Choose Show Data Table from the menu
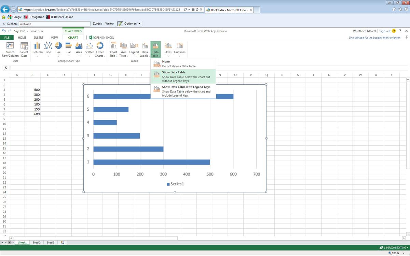The height and width of the screenshot is (256, 410). [183, 77]
